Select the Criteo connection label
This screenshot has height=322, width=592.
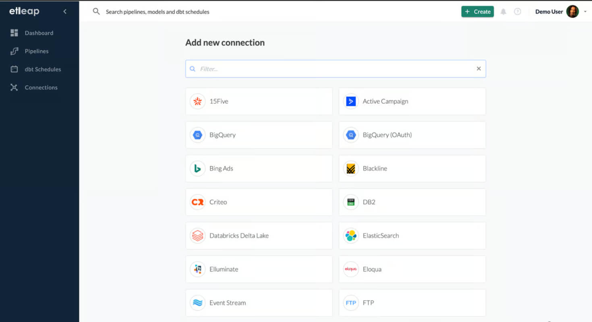tap(218, 202)
